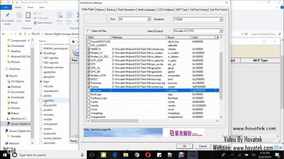
Task: Switch to Backup tab
Action: click(111, 10)
